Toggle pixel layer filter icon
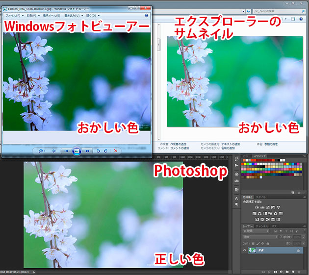This screenshot has width=309, height=275. 276,231
